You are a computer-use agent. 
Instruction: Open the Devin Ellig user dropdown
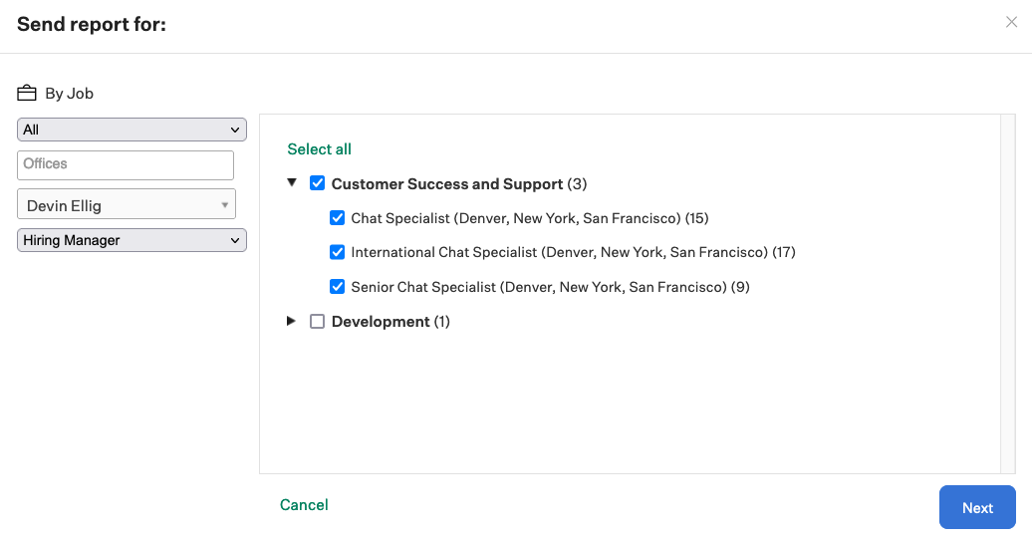tap(127, 204)
